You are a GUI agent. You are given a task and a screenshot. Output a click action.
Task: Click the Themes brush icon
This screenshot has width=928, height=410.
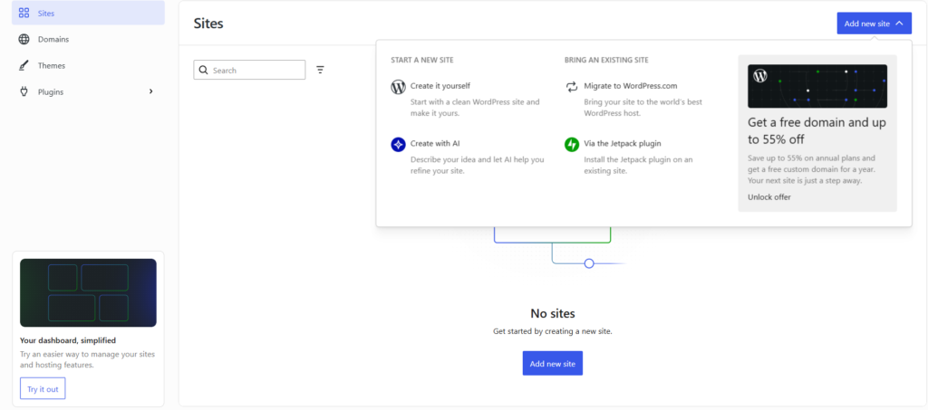tap(24, 66)
